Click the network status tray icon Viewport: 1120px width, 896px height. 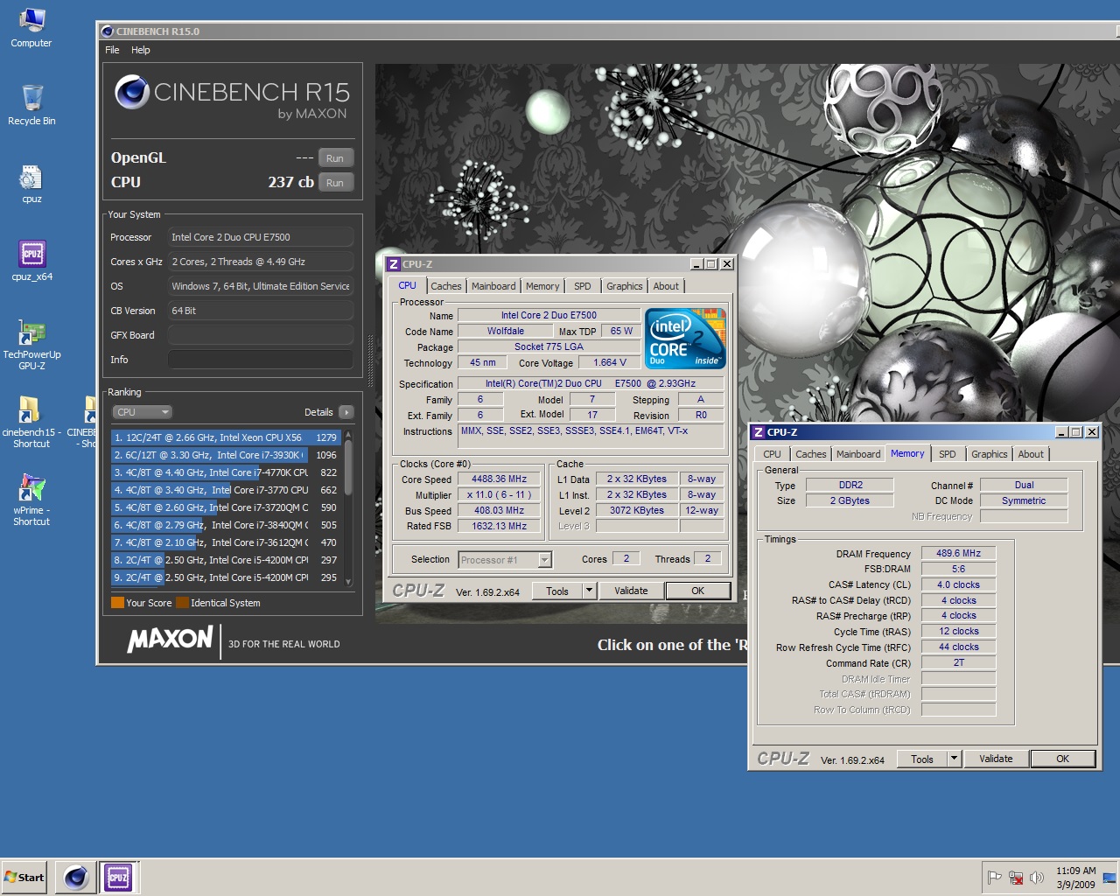[x=1016, y=878]
